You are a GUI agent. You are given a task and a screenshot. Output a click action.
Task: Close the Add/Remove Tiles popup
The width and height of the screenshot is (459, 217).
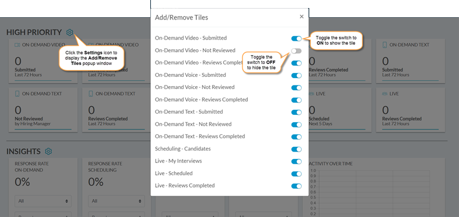click(x=302, y=17)
